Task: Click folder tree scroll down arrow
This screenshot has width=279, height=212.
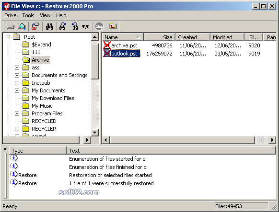Action: pos(95,132)
